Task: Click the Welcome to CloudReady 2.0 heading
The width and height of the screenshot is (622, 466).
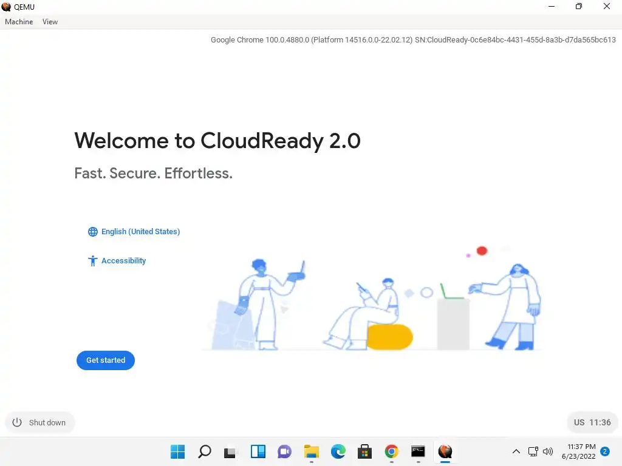Action: click(x=217, y=141)
